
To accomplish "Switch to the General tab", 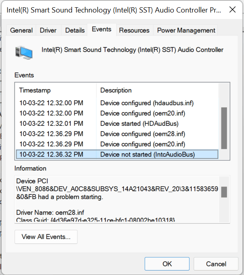I will (21, 30).
